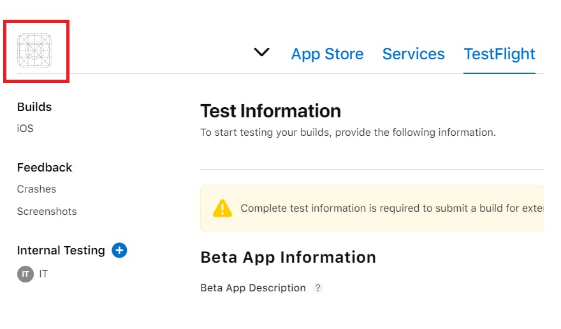Switch to the App Store tab
Screen dimensions: 561x329
(327, 54)
